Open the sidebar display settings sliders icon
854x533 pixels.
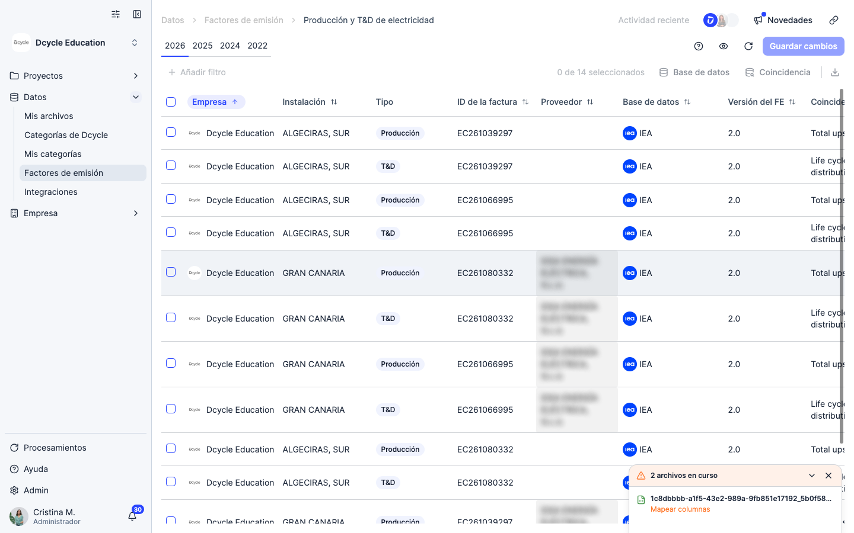click(116, 14)
